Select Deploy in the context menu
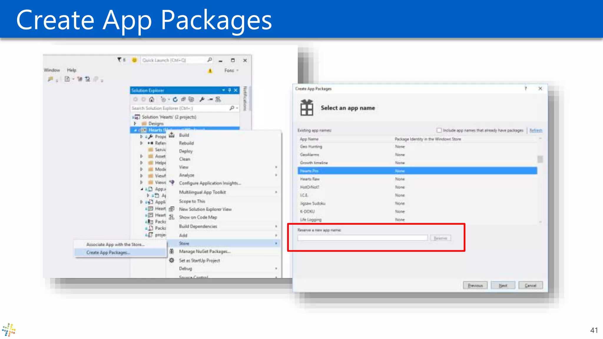The height and width of the screenshot is (339, 603). click(186, 151)
